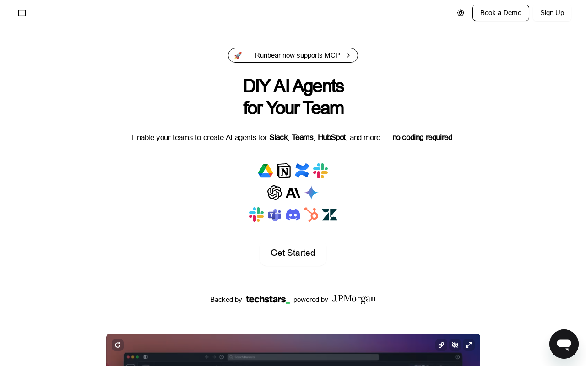This screenshot has height=366, width=586.
Task: Click the 'powered by' text
Action: pos(310,300)
